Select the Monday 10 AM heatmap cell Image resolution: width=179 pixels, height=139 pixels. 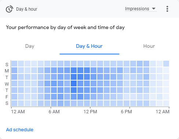pyautogui.click(x=80, y=70)
